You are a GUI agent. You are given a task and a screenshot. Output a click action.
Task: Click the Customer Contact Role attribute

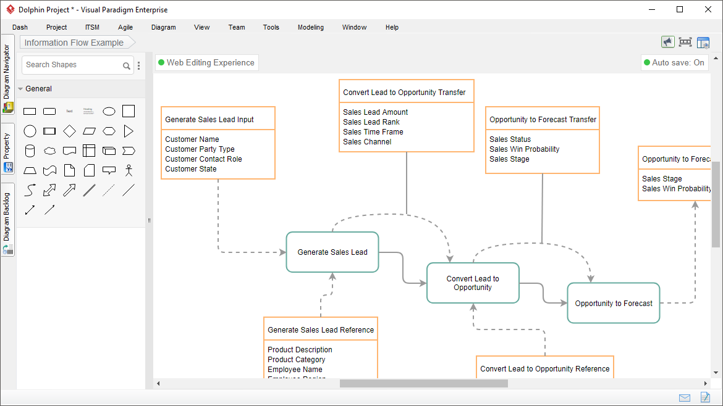[203, 159]
